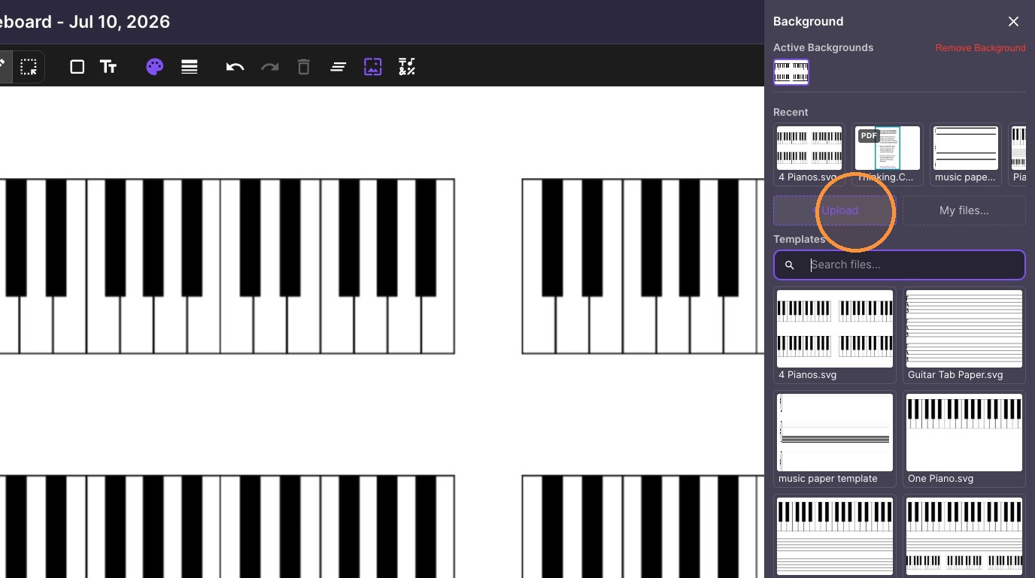
Task: Open My files browser
Action: coord(964,210)
